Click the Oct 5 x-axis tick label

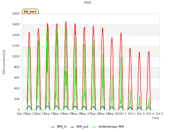(x=159, y=114)
